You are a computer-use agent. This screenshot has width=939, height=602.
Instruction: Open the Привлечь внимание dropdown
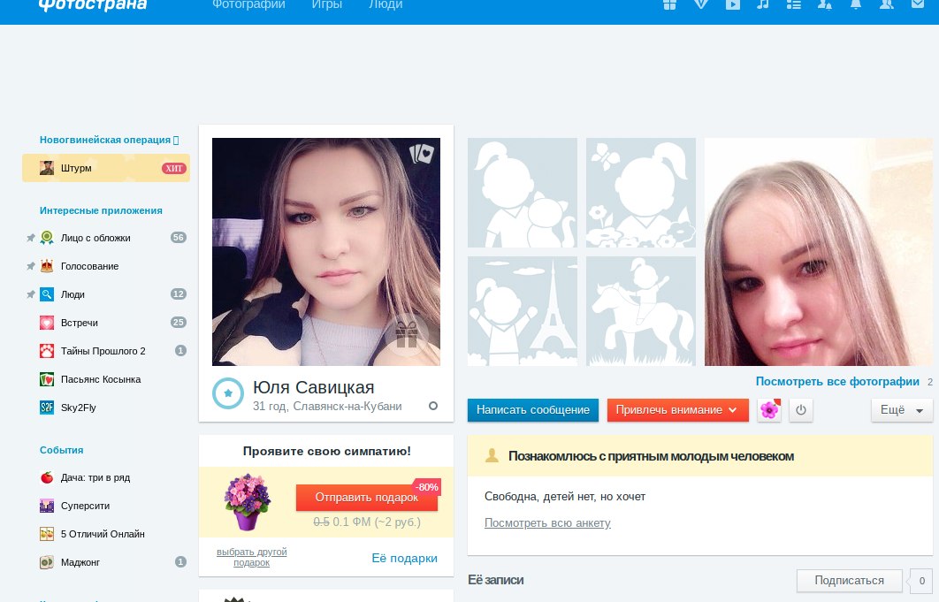coord(677,410)
